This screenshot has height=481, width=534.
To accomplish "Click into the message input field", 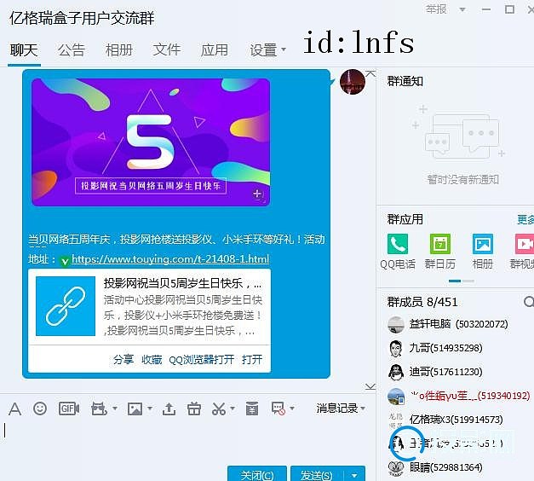I will coord(187,440).
